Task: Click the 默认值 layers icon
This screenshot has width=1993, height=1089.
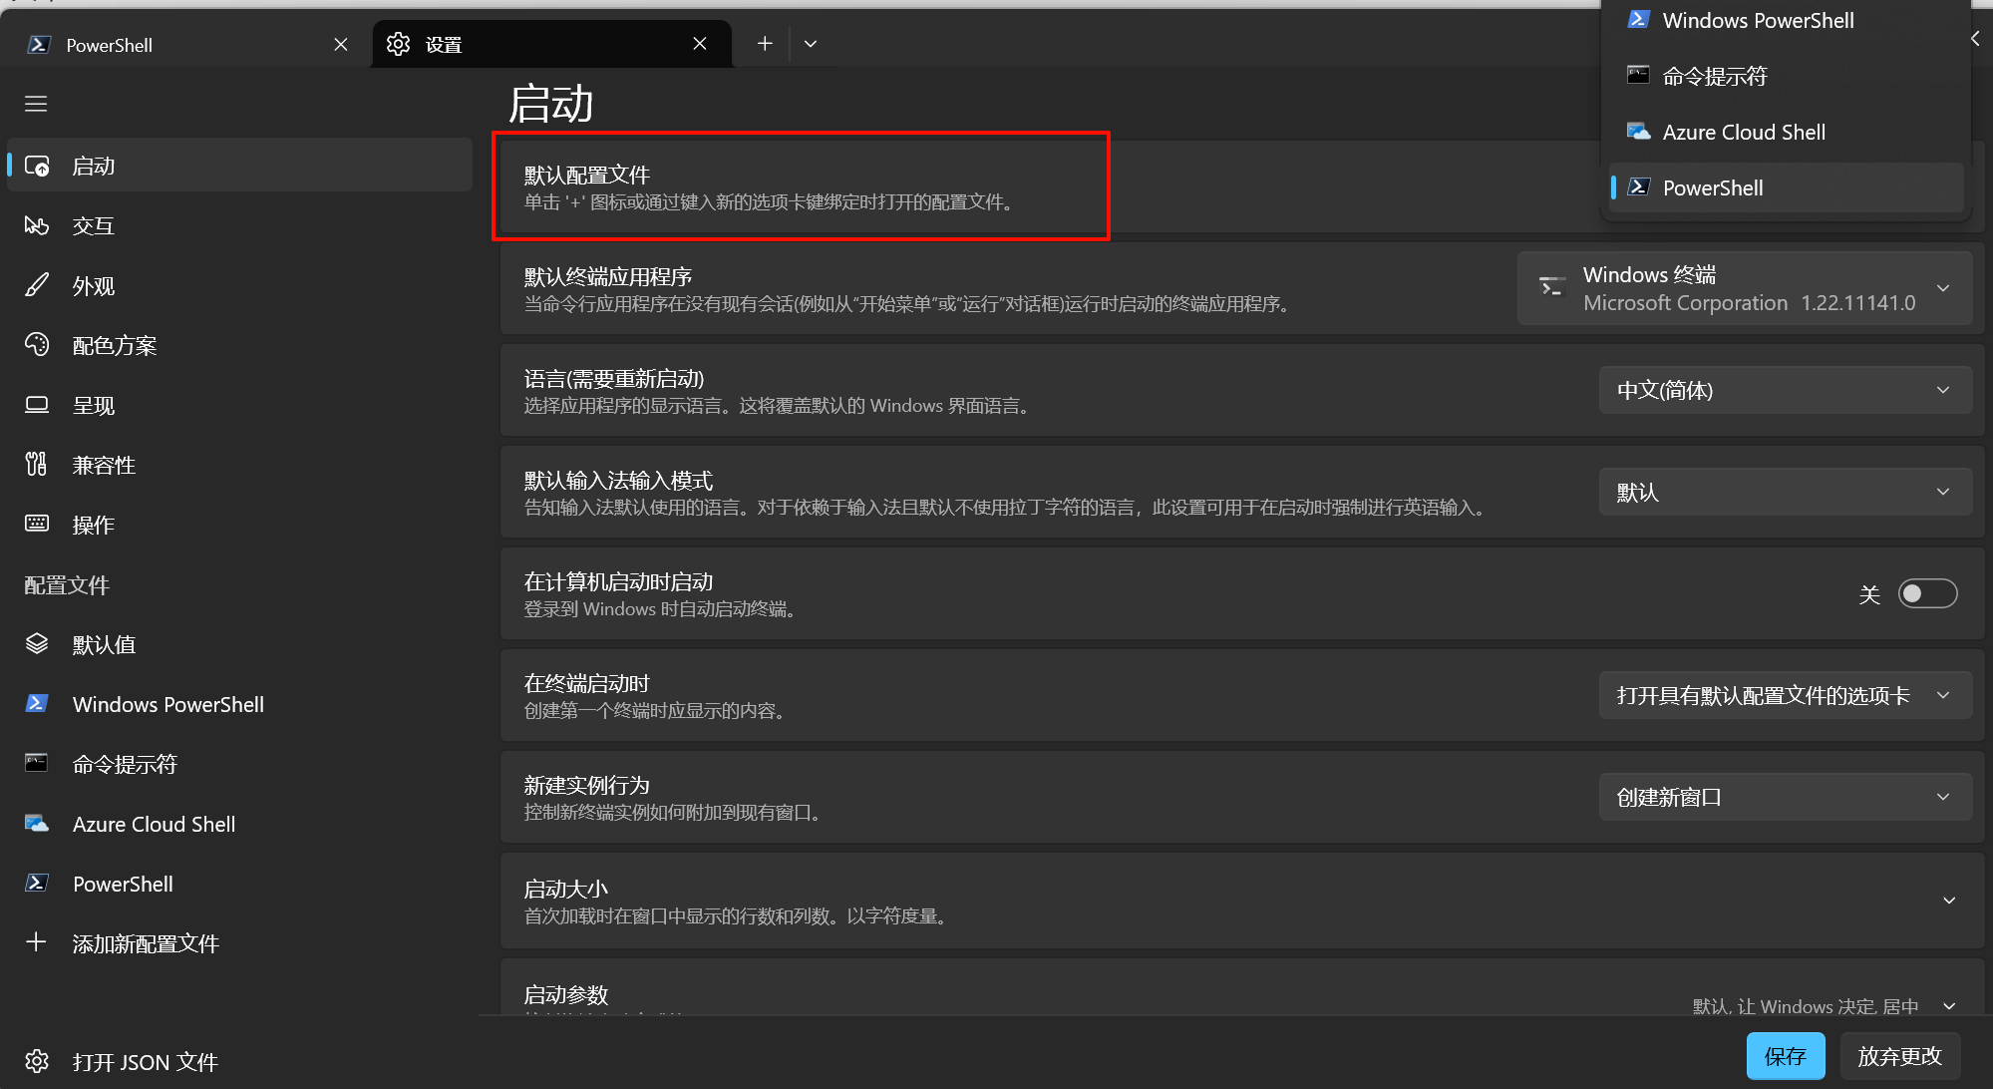Action: [x=37, y=644]
